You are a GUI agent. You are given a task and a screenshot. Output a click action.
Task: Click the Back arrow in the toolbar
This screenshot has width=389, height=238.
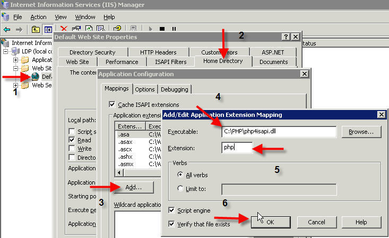[7, 30]
